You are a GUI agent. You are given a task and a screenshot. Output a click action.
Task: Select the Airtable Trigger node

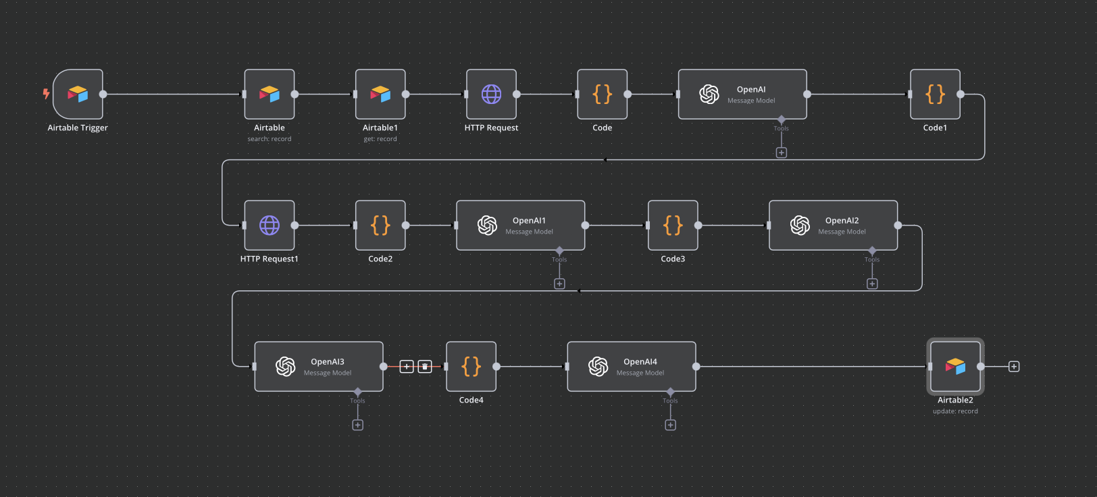78,94
